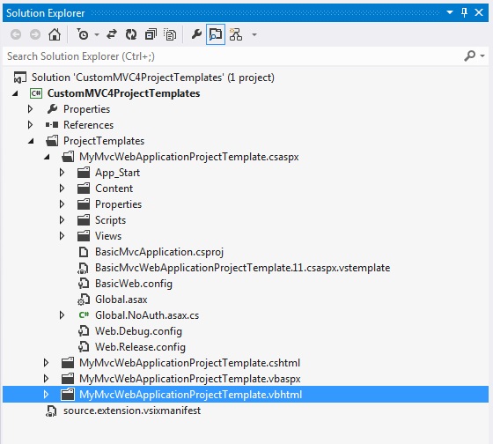Click the BasicMvcApplication.csproj file icon
This screenshot has width=493, height=444.
click(84, 252)
